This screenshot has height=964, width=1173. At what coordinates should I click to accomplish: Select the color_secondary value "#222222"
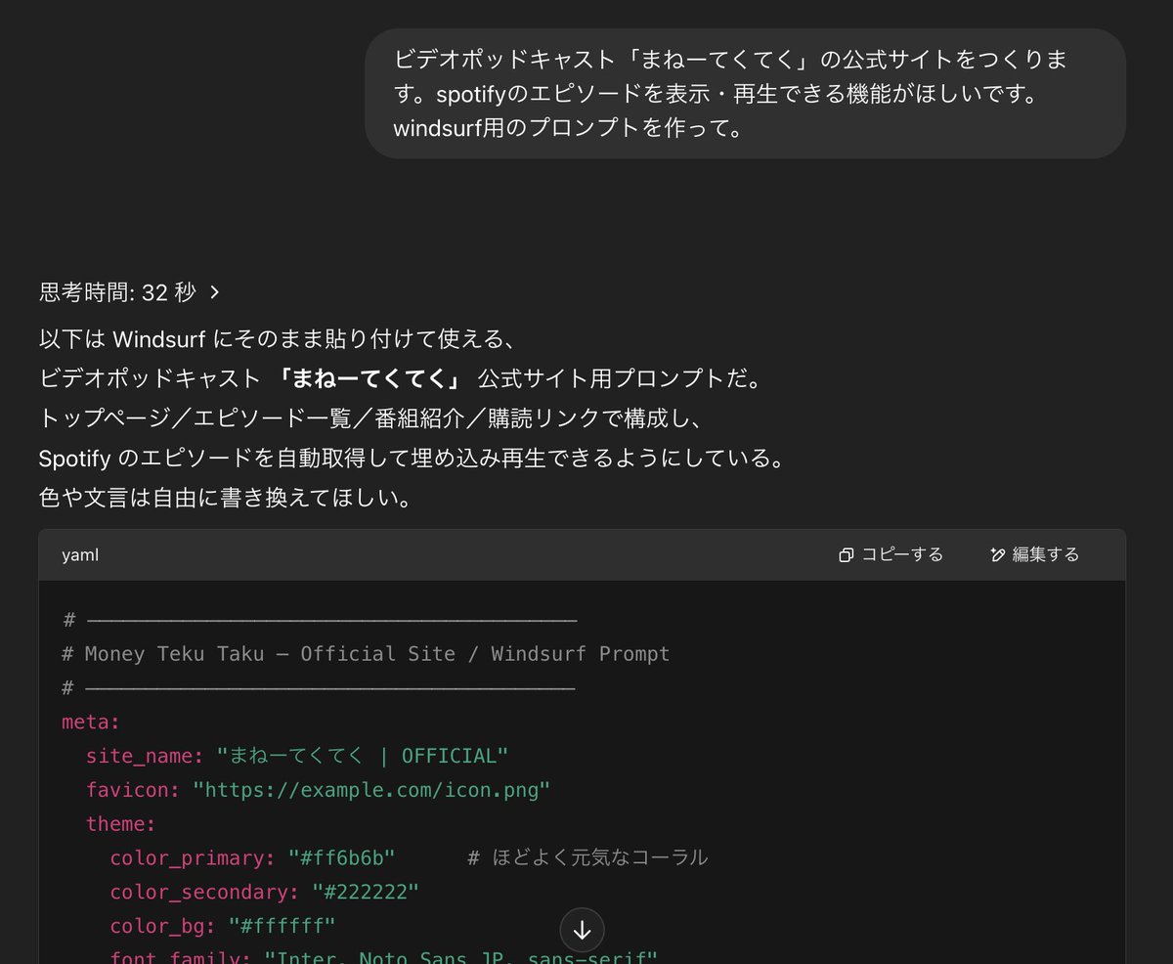tap(366, 892)
